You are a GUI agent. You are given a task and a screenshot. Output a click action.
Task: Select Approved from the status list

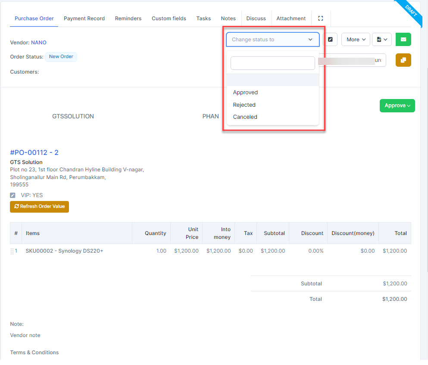[x=245, y=93]
